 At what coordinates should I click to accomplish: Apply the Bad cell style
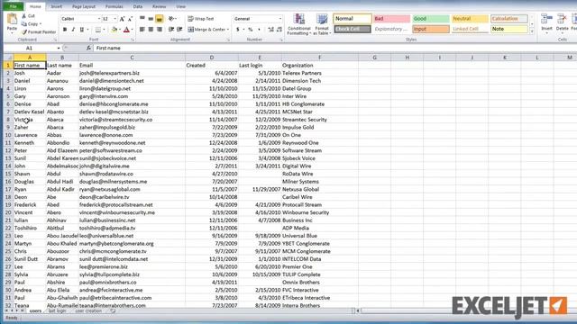click(391, 19)
